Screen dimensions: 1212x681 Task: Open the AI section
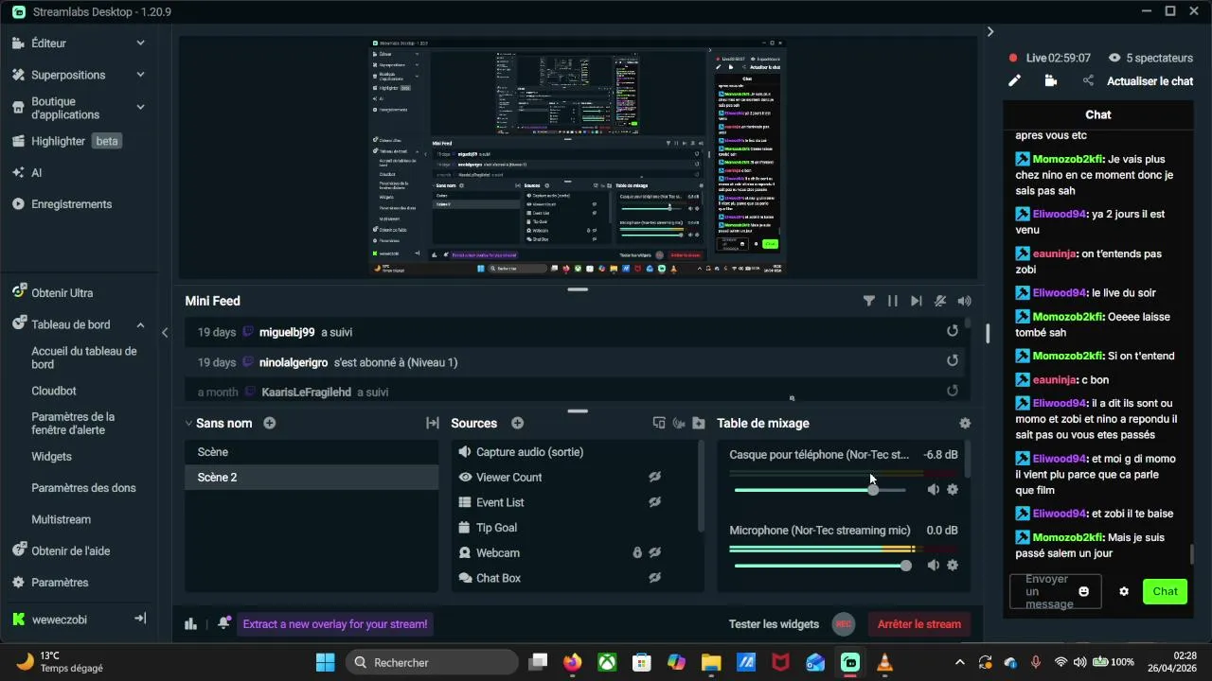(36, 173)
